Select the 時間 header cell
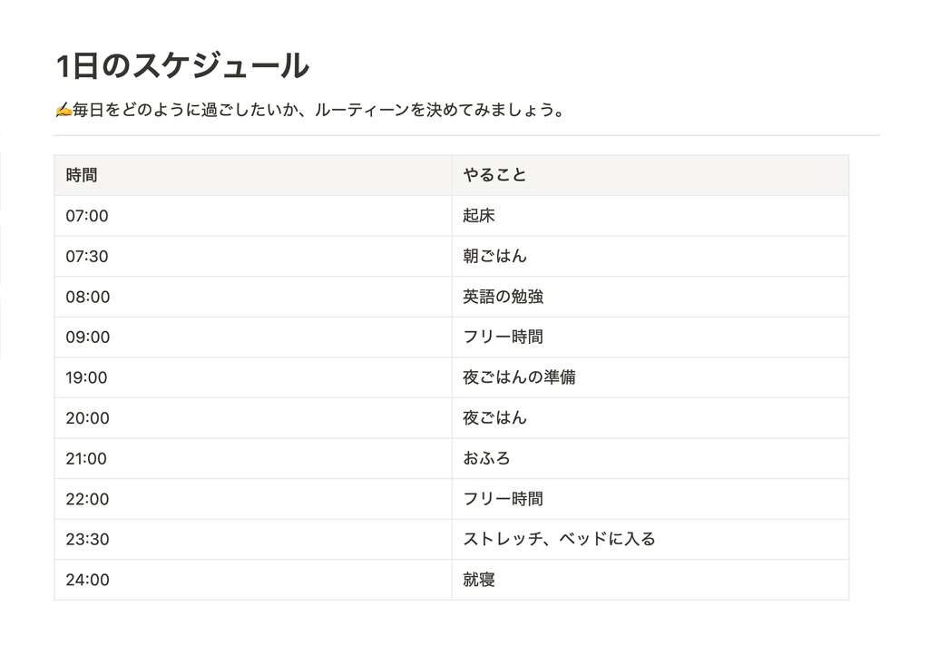Viewport: 929px width, 655px height. click(253, 175)
